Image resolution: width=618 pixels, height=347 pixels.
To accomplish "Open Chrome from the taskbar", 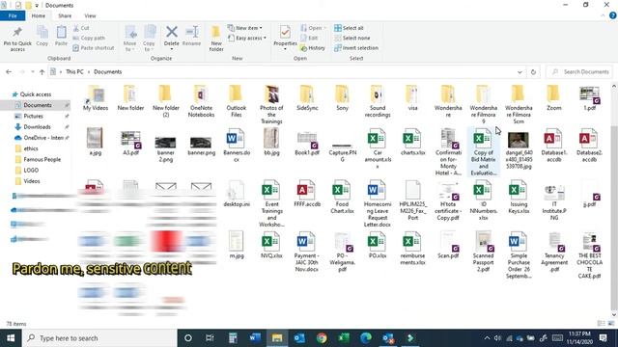I will (x=322, y=338).
